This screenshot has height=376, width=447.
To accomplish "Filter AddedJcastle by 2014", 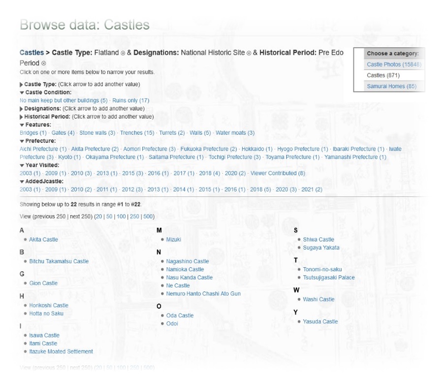I will (x=184, y=189).
